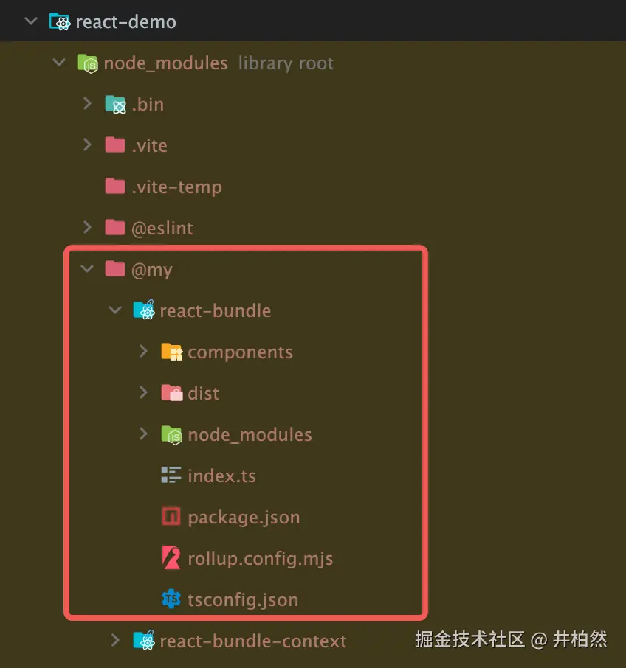Click the index.ts file icon
The width and height of the screenshot is (626, 668).
[171, 475]
